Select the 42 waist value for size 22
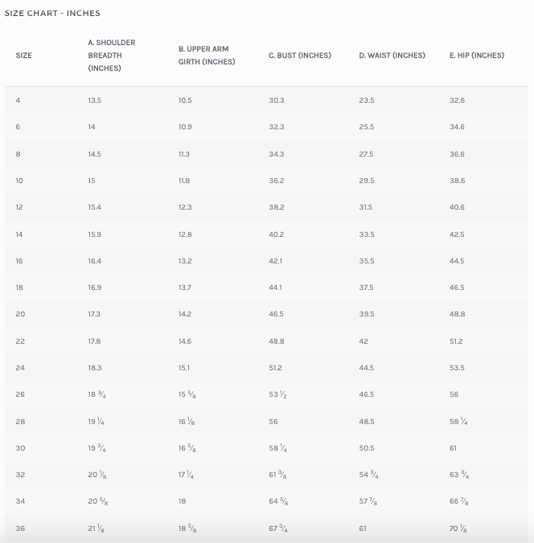Screen dimensions: 534x543 pos(364,341)
